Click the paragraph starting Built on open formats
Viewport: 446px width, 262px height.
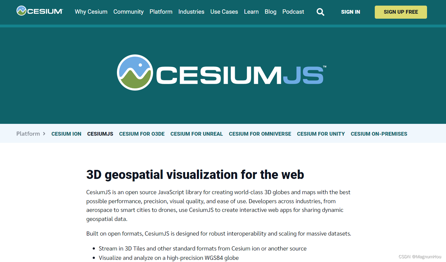click(219, 234)
